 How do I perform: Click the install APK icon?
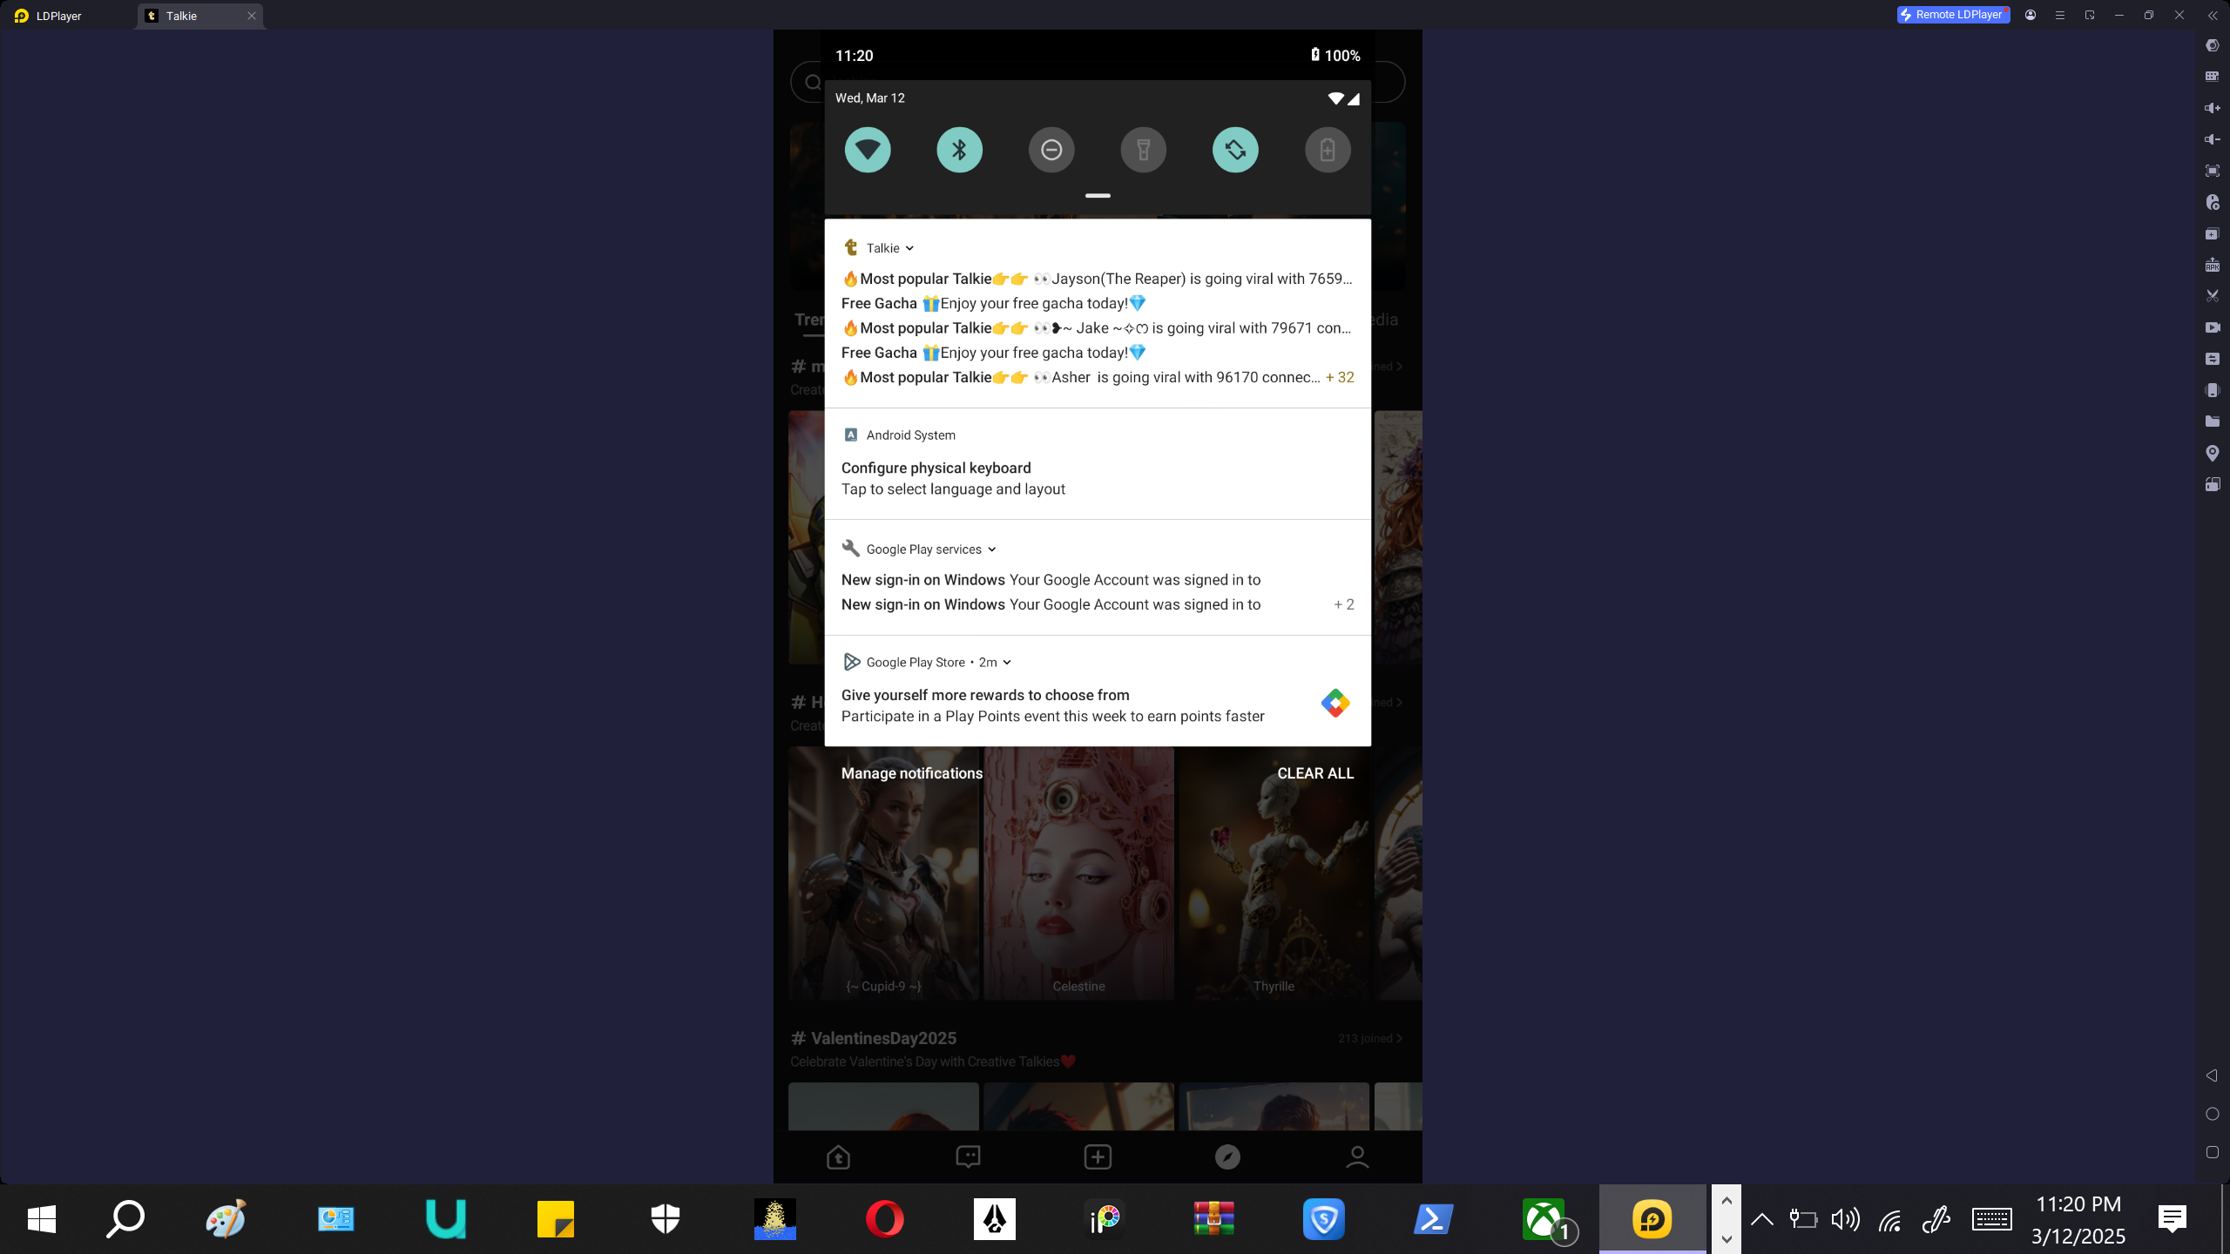(2212, 265)
